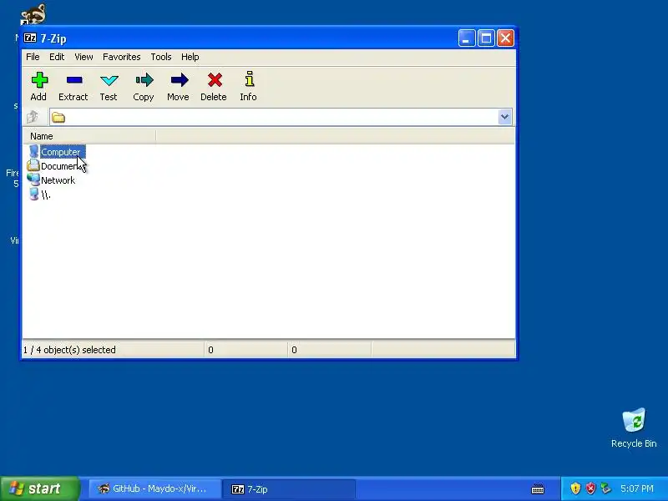Select the Network row text
The width and height of the screenshot is (668, 501).
pyautogui.click(x=58, y=180)
